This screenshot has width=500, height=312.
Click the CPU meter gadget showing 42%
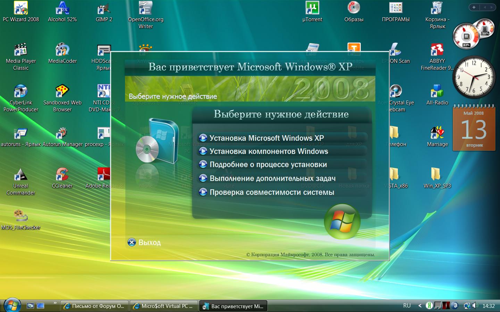point(467,36)
